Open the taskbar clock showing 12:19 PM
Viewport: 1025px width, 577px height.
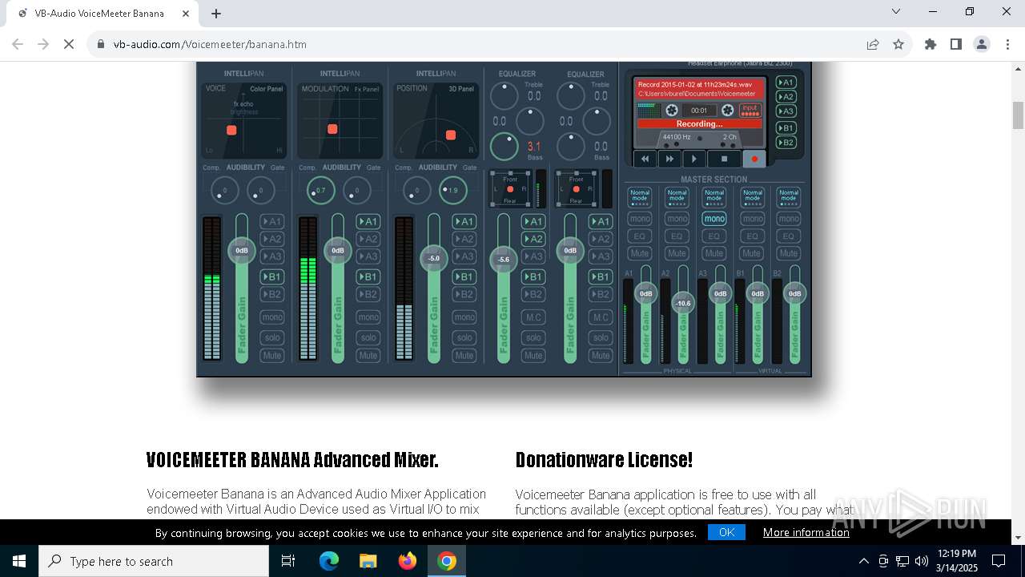click(x=956, y=561)
